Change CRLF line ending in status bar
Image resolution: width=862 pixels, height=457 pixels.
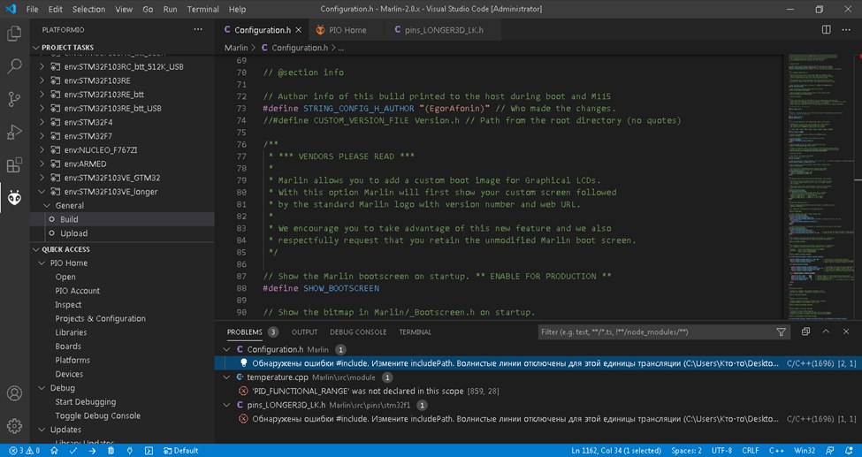tap(750, 451)
